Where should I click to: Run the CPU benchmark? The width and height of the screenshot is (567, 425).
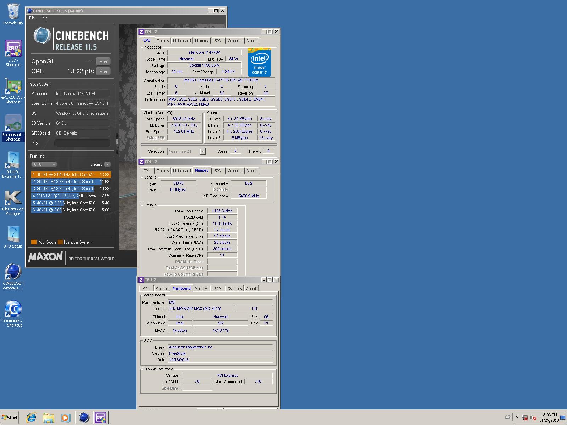point(103,71)
